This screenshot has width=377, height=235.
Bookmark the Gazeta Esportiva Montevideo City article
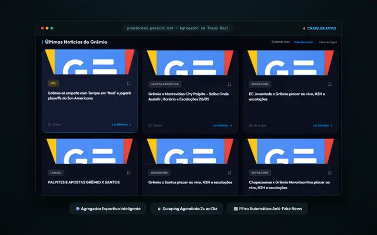[229, 85]
